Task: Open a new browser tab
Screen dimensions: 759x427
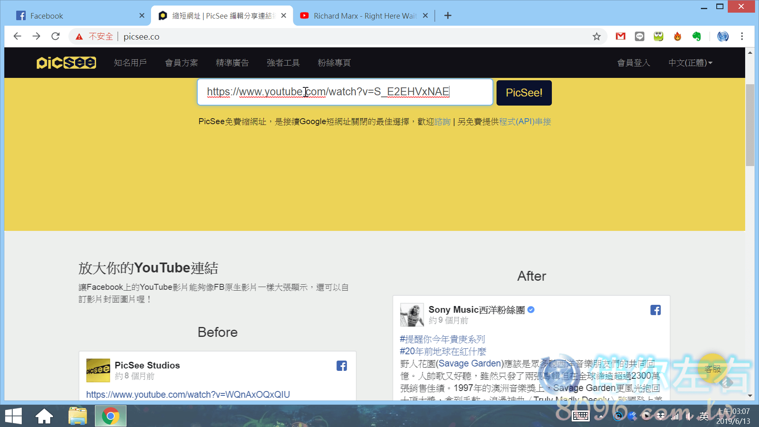Action: pyautogui.click(x=447, y=16)
